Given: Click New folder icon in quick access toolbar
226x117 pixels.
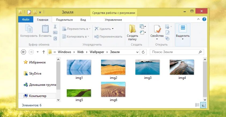Looking at the screenshot, I should click(35, 12).
